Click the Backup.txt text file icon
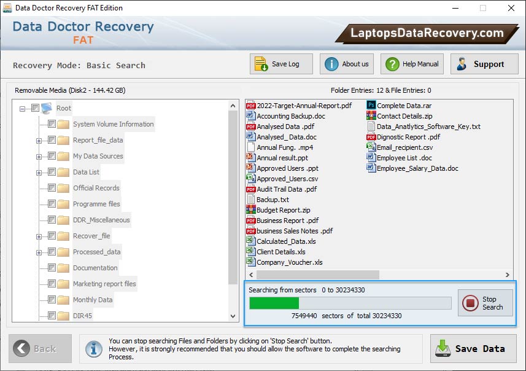The width and height of the screenshot is (526, 371). pyautogui.click(x=251, y=200)
